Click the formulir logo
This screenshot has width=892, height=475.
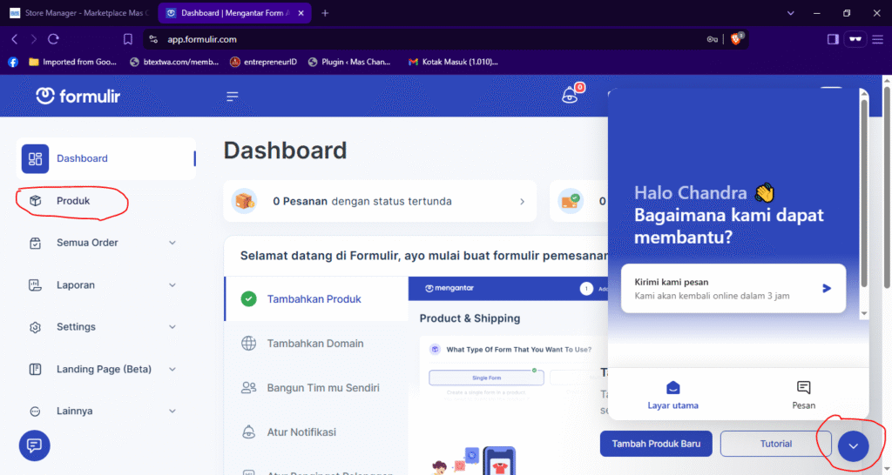(78, 96)
